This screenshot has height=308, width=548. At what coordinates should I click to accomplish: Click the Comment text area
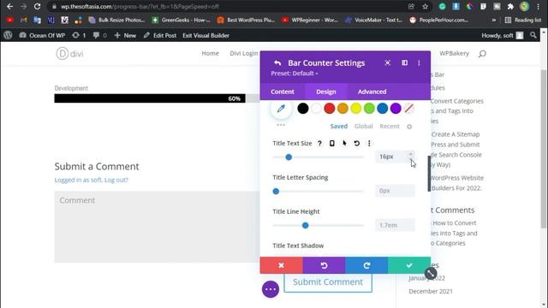tap(157, 226)
